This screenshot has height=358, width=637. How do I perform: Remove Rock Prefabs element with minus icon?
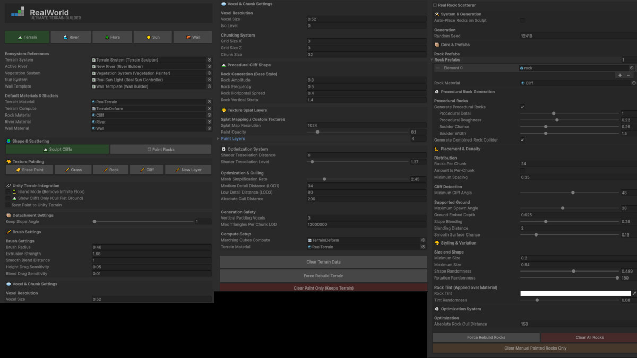pos(629,75)
